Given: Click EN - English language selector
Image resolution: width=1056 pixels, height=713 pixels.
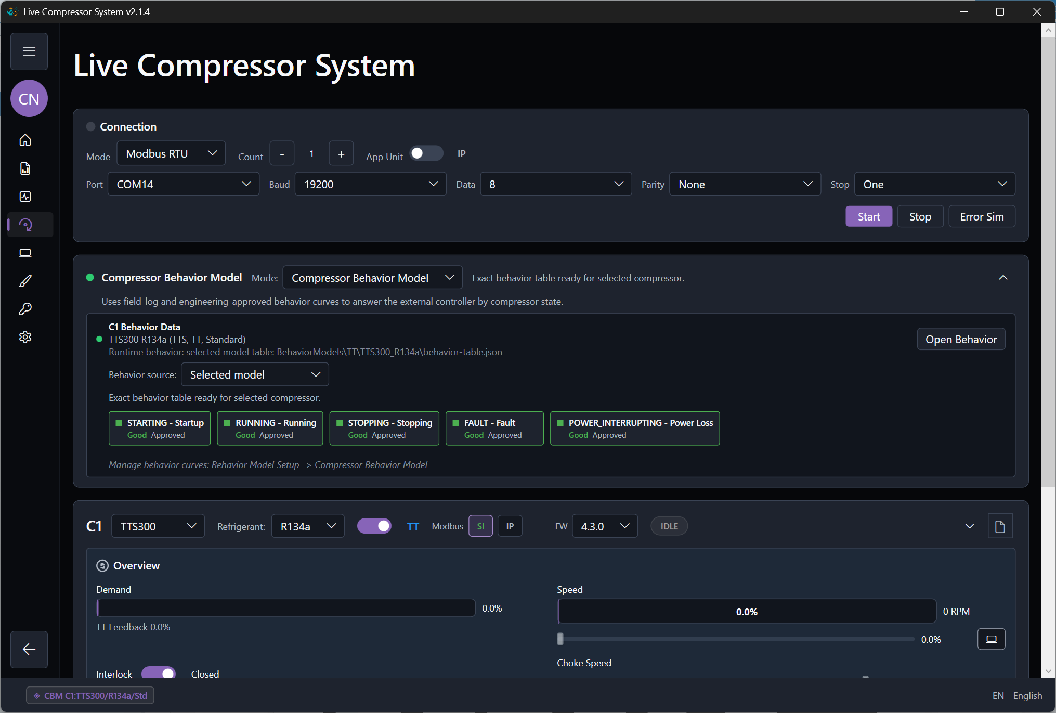Looking at the screenshot, I should (x=1017, y=695).
